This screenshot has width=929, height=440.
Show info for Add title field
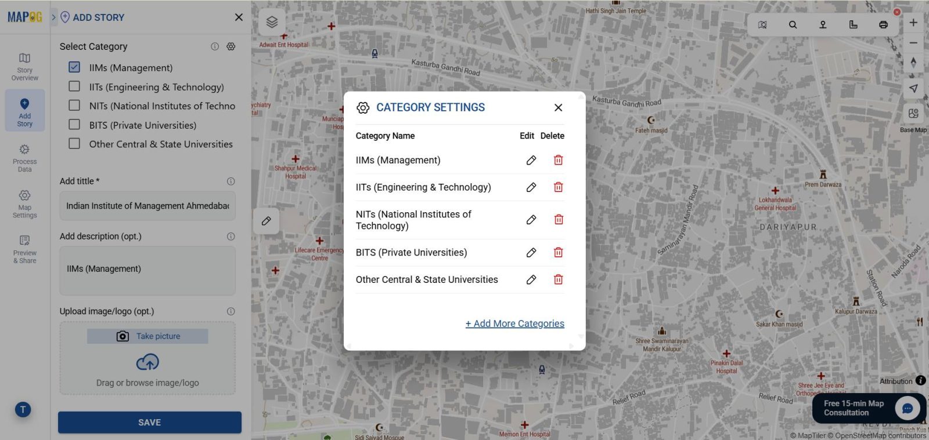click(x=231, y=181)
